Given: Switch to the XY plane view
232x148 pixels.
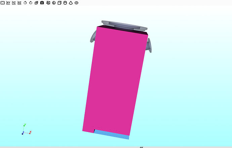Looking at the screenshot, I should coord(8,3).
